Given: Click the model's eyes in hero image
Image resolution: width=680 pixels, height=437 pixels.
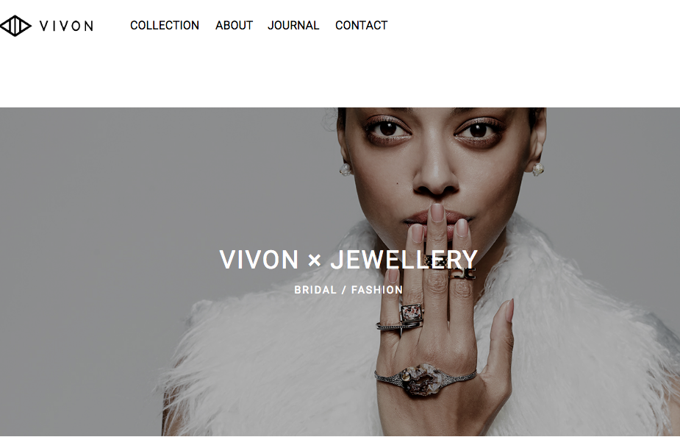Looking at the screenshot, I should [x=434, y=130].
